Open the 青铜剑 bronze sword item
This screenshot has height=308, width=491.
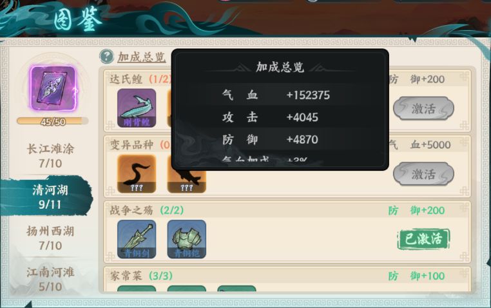137,239
